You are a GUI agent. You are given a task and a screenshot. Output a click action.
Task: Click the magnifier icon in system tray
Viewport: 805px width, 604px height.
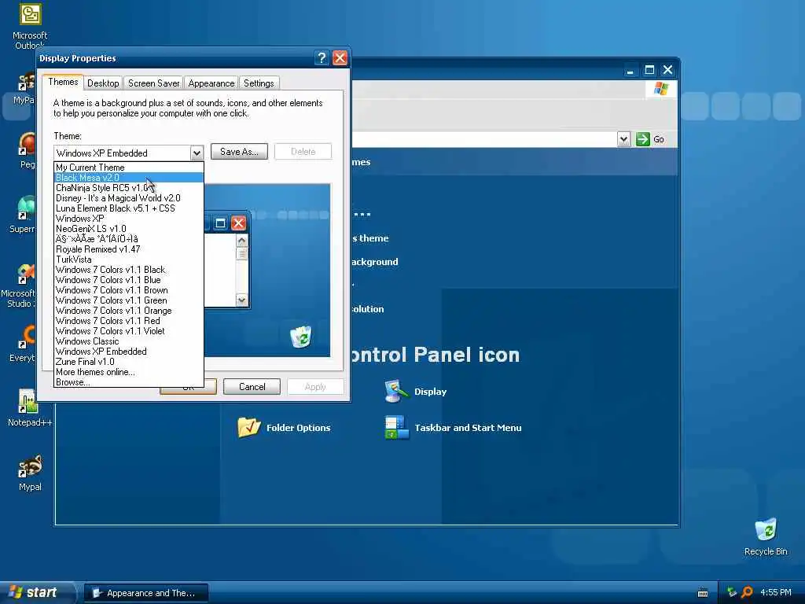click(x=747, y=592)
